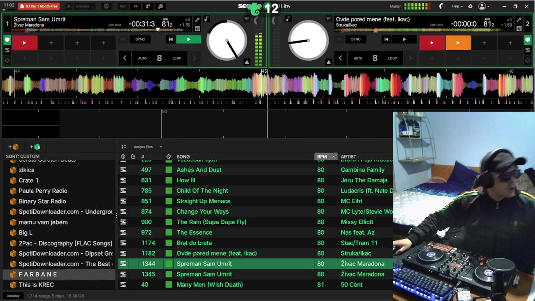Select song Many Men (Wish Death)

pos(209,285)
